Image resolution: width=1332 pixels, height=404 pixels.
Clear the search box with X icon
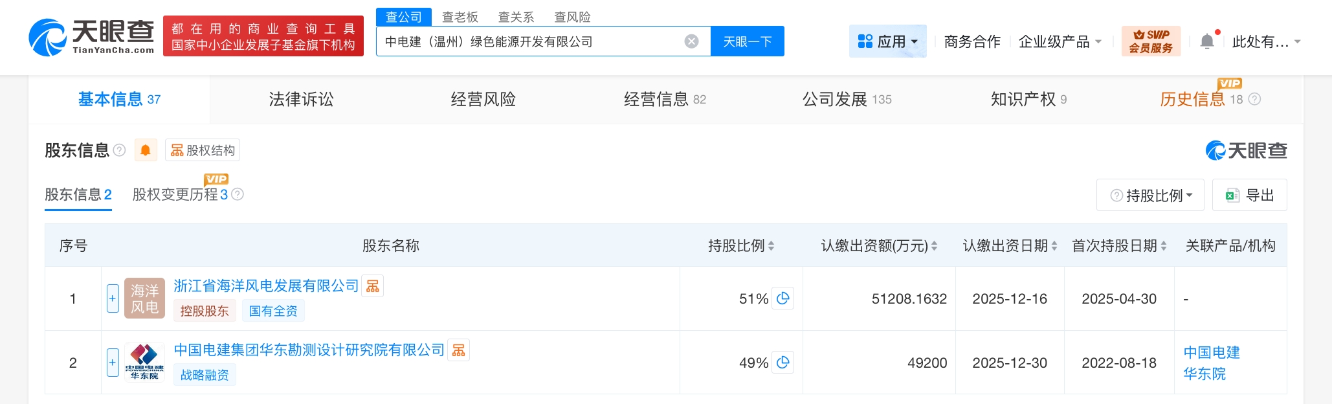coord(691,41)
